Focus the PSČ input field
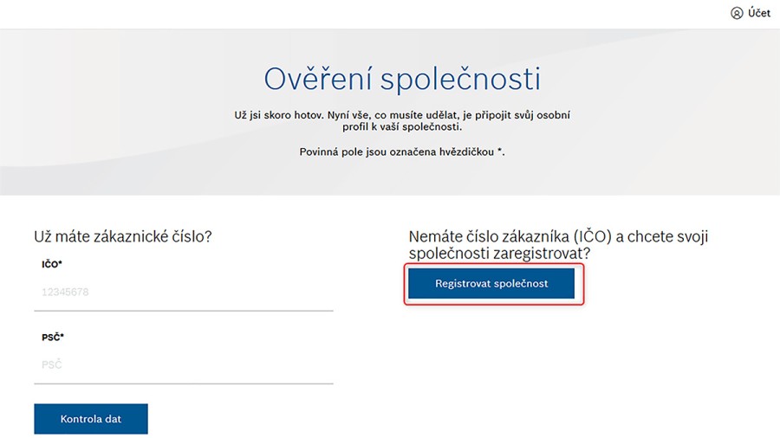 point(184,365)
